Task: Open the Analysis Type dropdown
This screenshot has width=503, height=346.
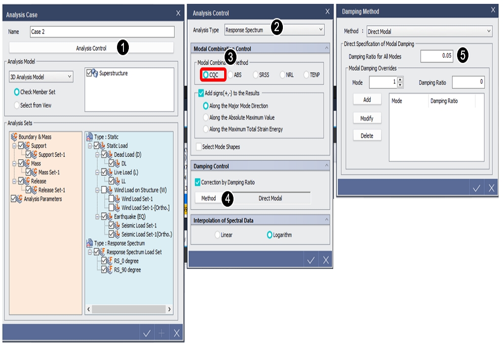Action: pyautogui.click(x=320, y=29)
